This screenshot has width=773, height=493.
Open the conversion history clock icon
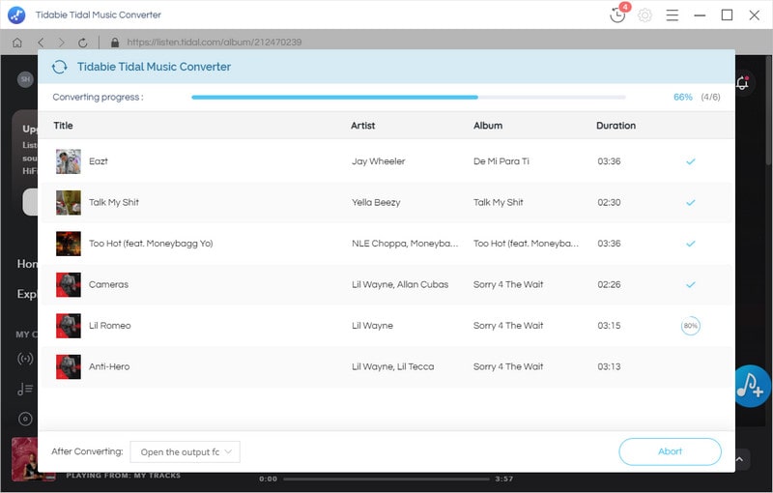[x=617, y=14]
